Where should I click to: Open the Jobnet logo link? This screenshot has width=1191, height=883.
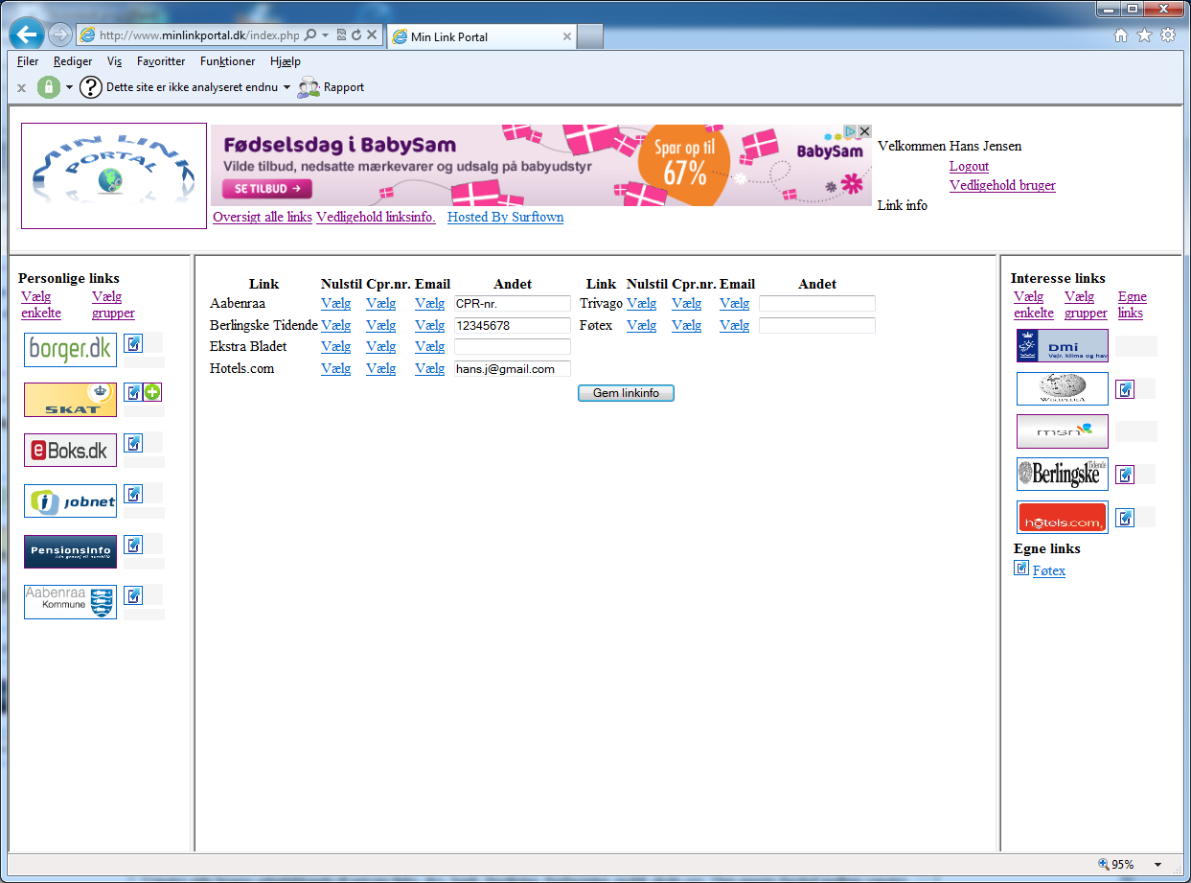70,500
